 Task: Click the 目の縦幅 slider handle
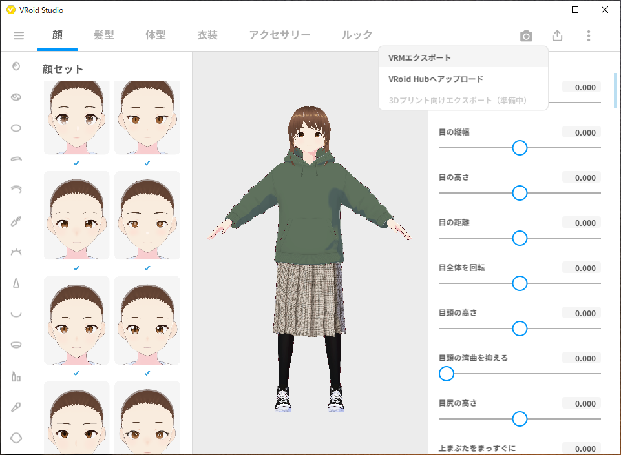520,148
